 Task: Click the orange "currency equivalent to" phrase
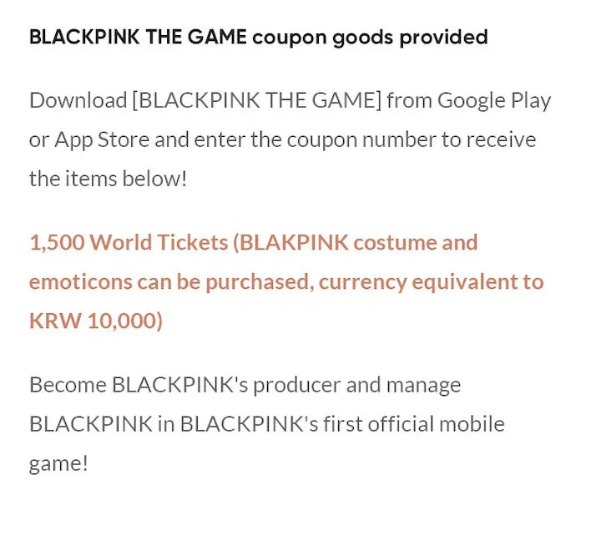pos(431,281)
